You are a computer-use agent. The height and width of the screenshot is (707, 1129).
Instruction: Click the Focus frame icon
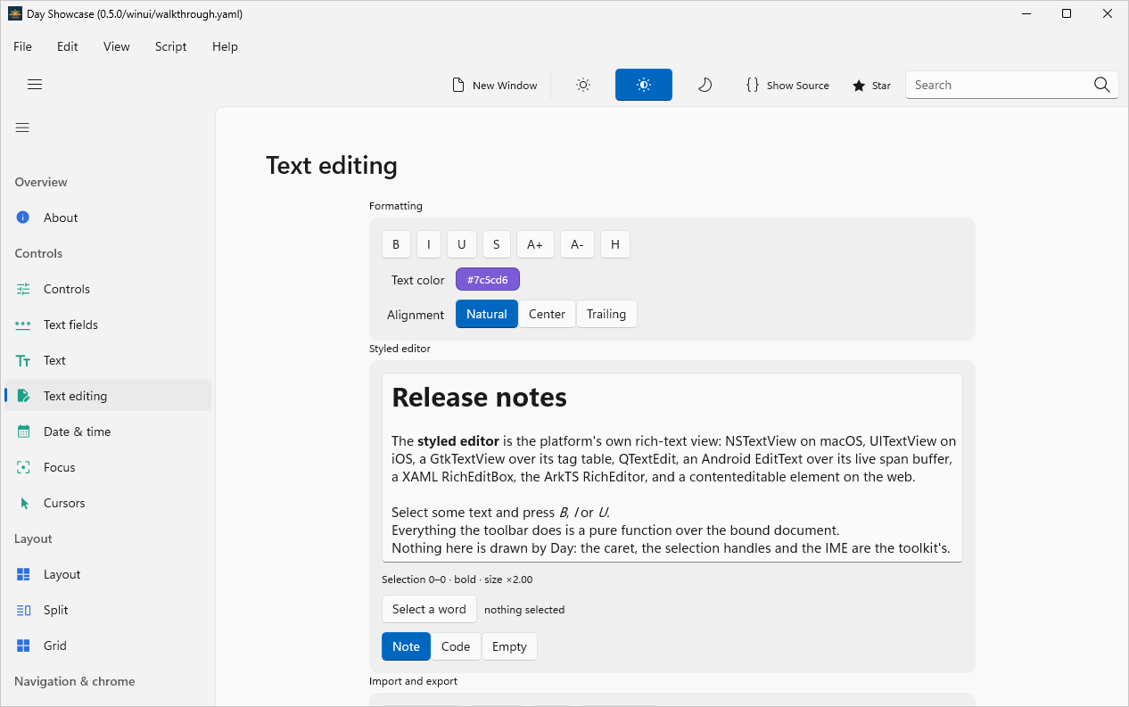[x=23, y=467]
